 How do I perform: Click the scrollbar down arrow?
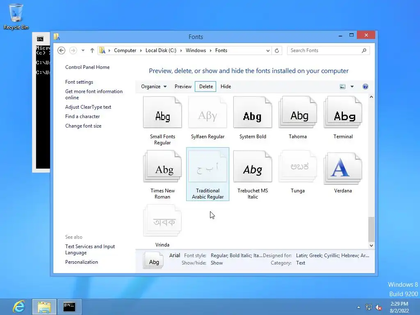pyautogui.click(x=371, y=245)
